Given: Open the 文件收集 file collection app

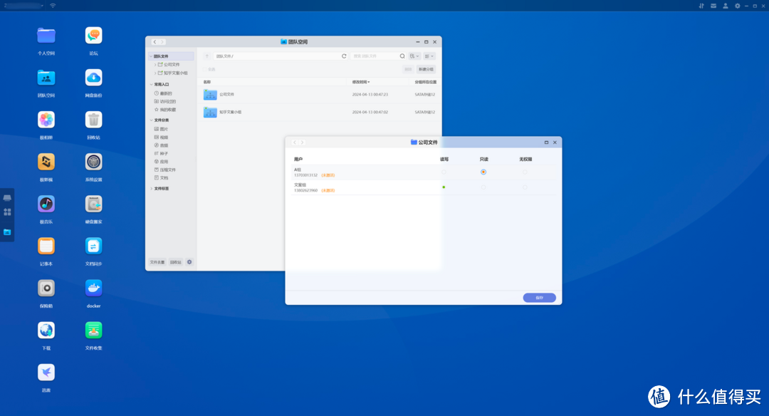Looking at the screenshot, I should [94, 331].
